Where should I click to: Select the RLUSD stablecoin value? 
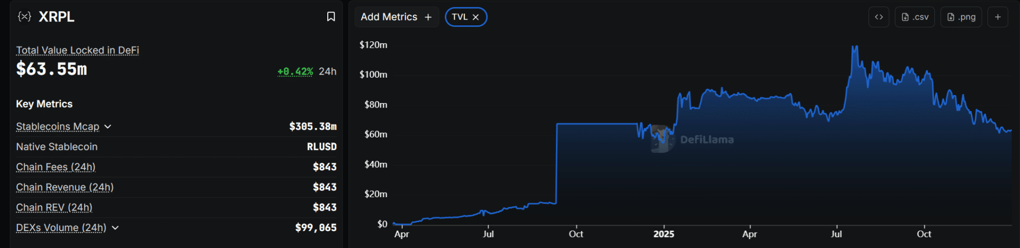click(322, 147)
